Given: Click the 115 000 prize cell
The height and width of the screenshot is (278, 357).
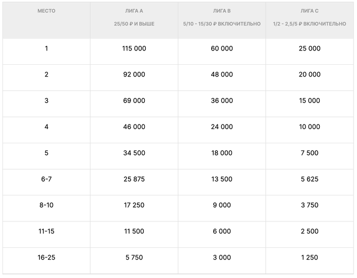Looking at the screenshot, I should [x=134, y=48].
